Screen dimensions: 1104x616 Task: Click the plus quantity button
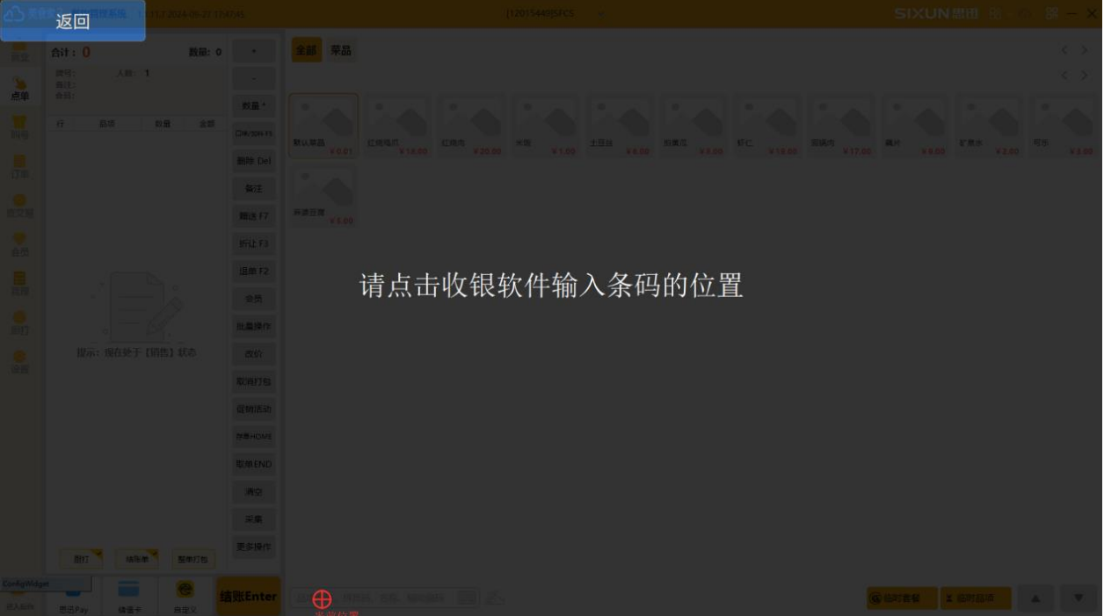(254, 52)
